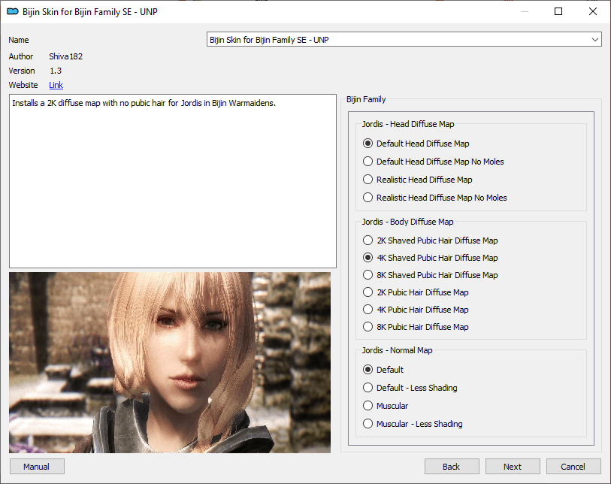Select 8K Pubic Hair Diffuse Map option
Viewport: 611px width, 484px height.
[416, 327]
